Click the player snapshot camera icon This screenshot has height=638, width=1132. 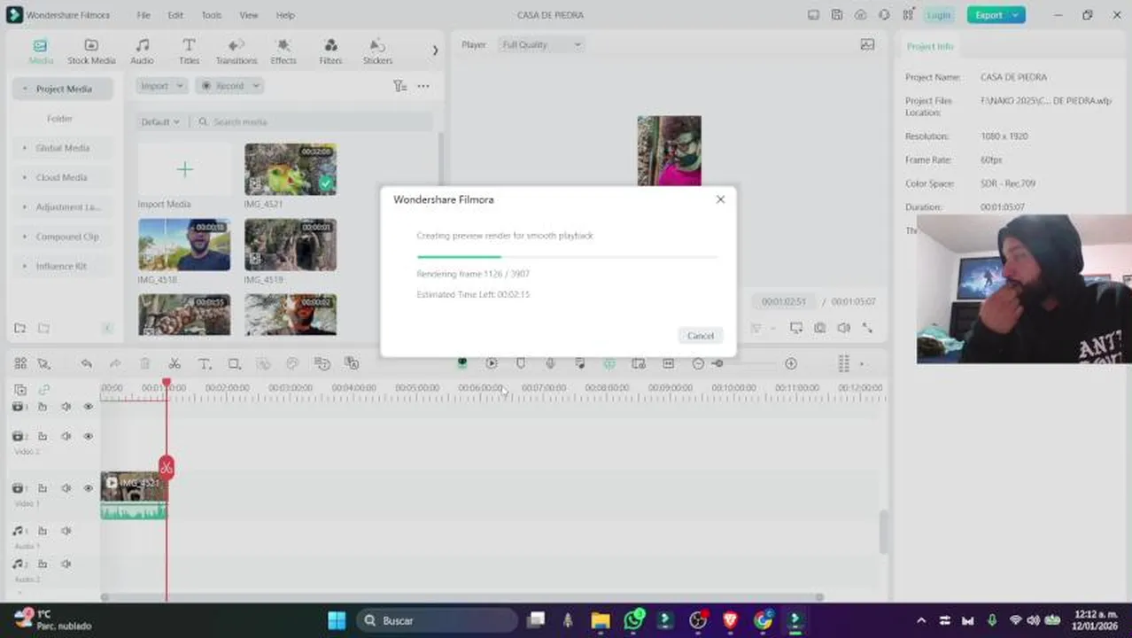tap(820, 328)
